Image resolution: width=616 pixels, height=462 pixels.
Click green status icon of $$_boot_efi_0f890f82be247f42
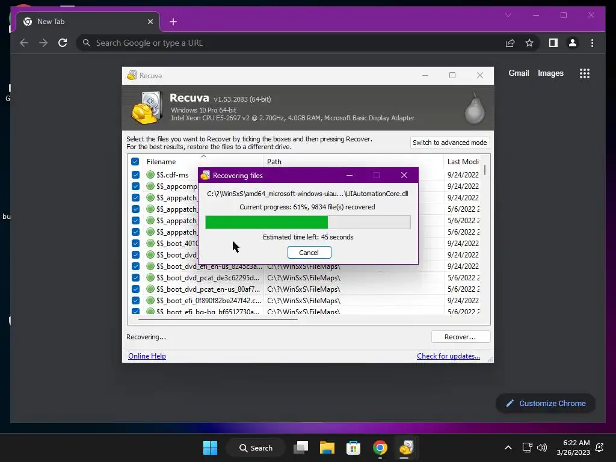150,301
